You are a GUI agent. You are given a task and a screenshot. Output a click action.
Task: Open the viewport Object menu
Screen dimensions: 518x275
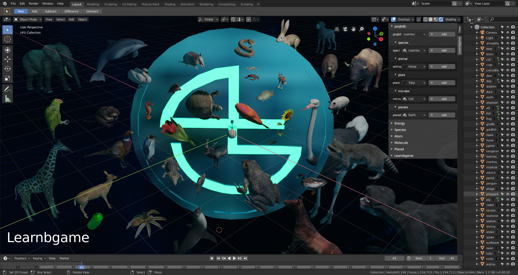pos(82,19)
